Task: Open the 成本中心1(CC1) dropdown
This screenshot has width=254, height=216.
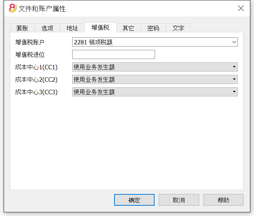Action: pos(155,67)
